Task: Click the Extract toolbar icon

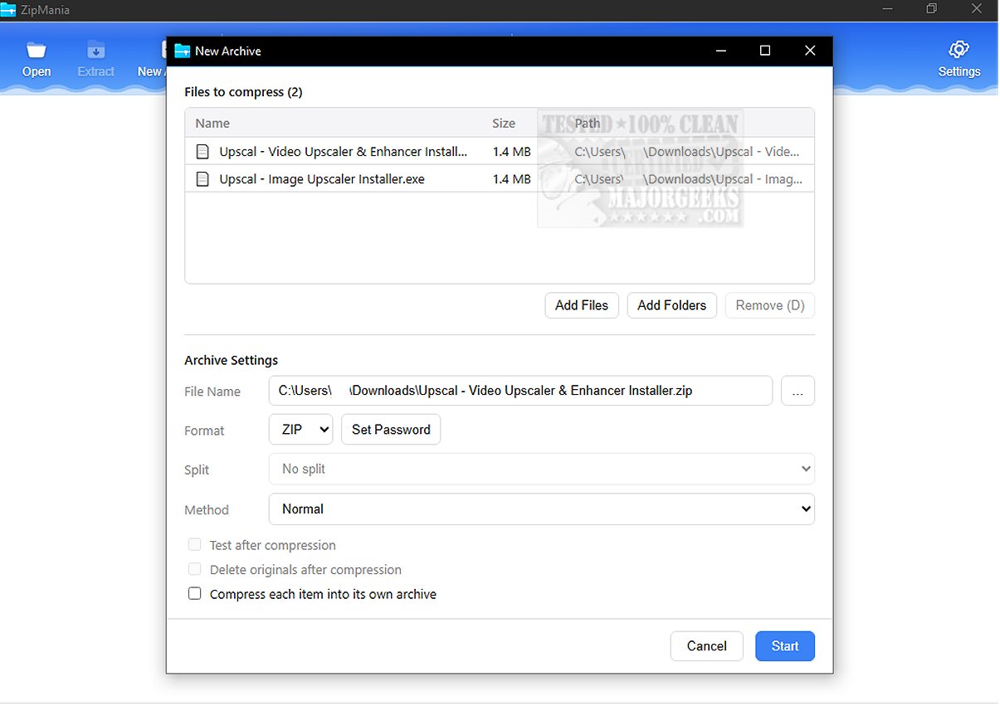Action: click(x=95, y=59)
